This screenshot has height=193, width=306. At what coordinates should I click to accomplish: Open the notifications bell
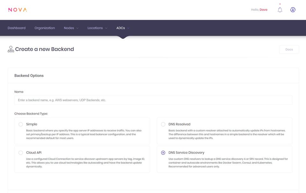pyautogui.click(x=280, y=10)
